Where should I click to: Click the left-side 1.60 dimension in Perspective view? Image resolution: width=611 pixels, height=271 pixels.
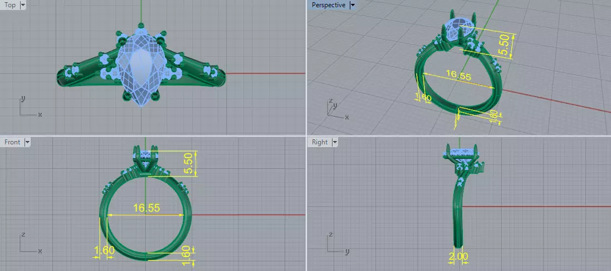pyautogui.click(x=424, y=97)
